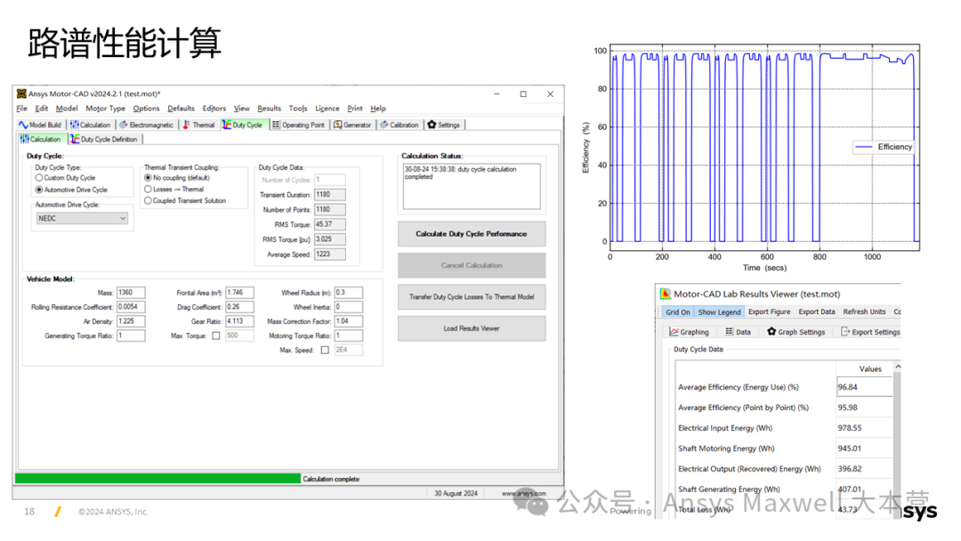961x541 pixels.
Task: Click the Rolling Resistance Coefficient field
Action: 131,307
